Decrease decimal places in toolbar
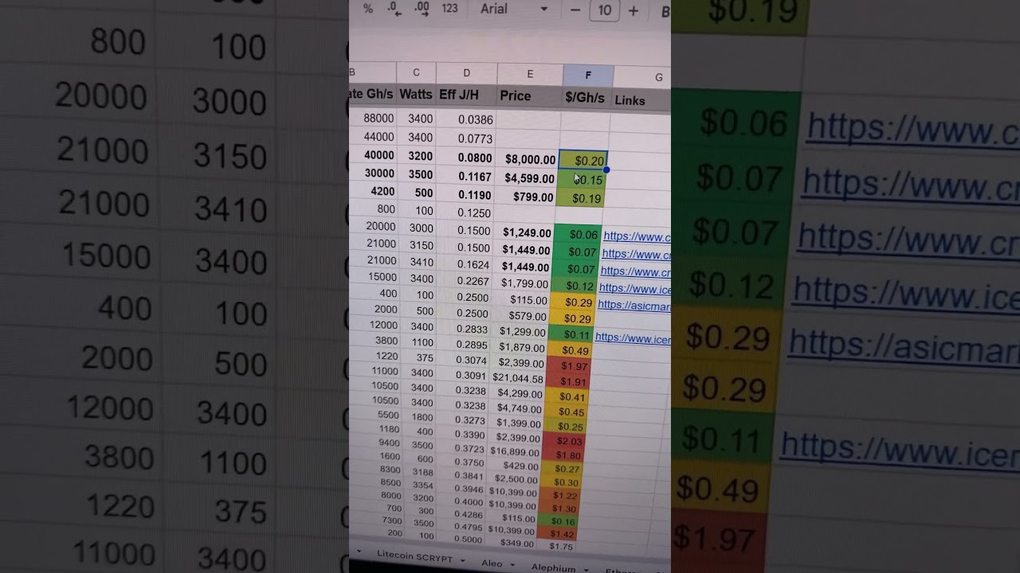The height and width of the screenshot is (573, 1020). (394, 9)
